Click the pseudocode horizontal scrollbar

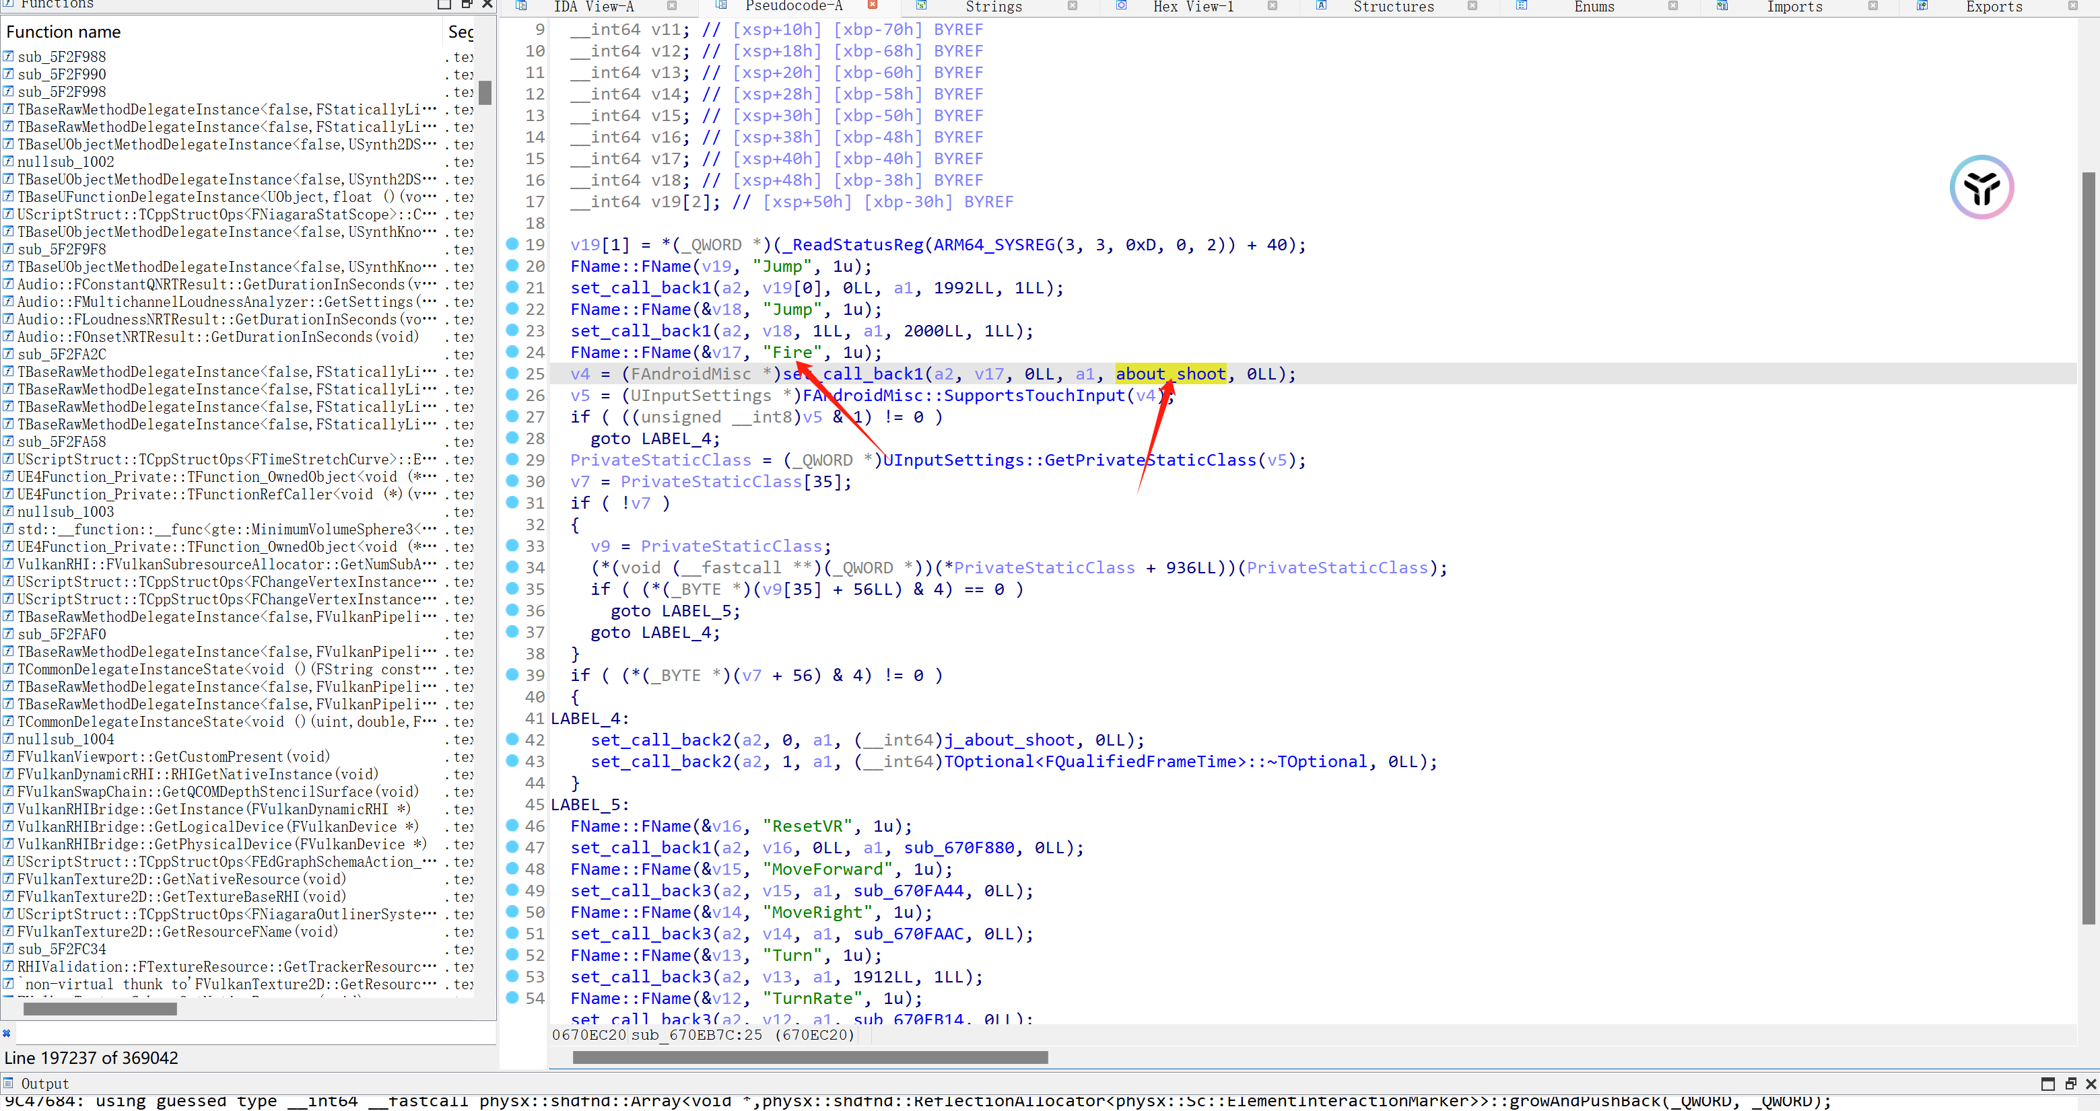pos(809,1057)
